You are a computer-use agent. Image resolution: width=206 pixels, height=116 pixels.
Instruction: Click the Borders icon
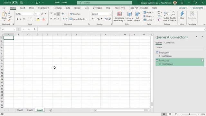(31, 19)
